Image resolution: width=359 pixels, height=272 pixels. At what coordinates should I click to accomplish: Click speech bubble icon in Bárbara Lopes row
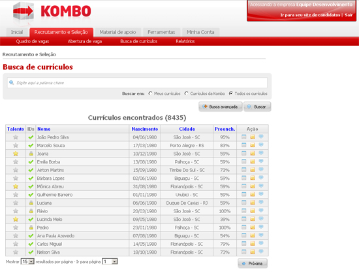click(261, 178)
